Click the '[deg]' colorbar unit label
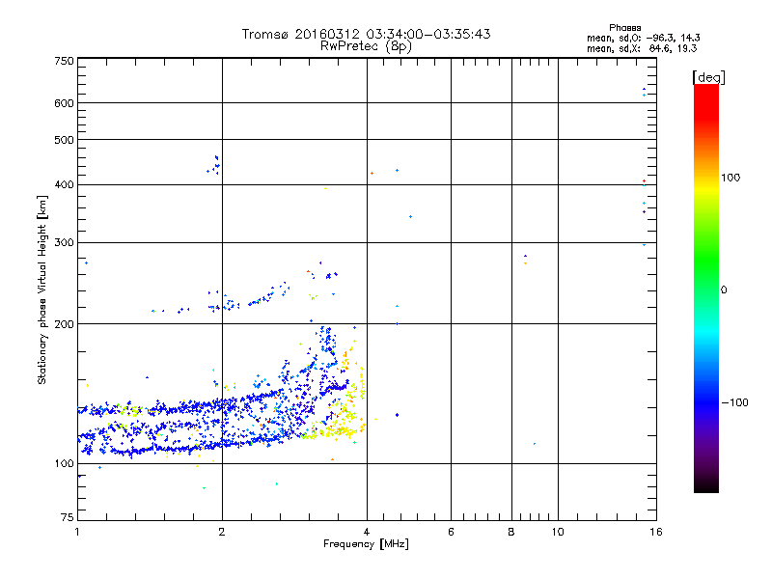 (x=708, y=77)
